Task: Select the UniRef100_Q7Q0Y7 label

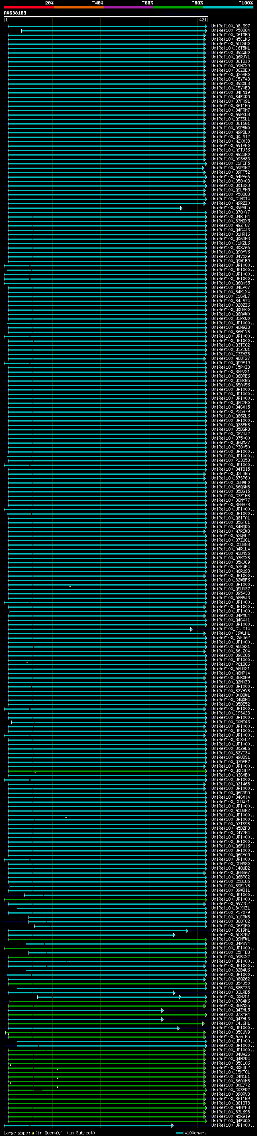Action: coord(230,212)
